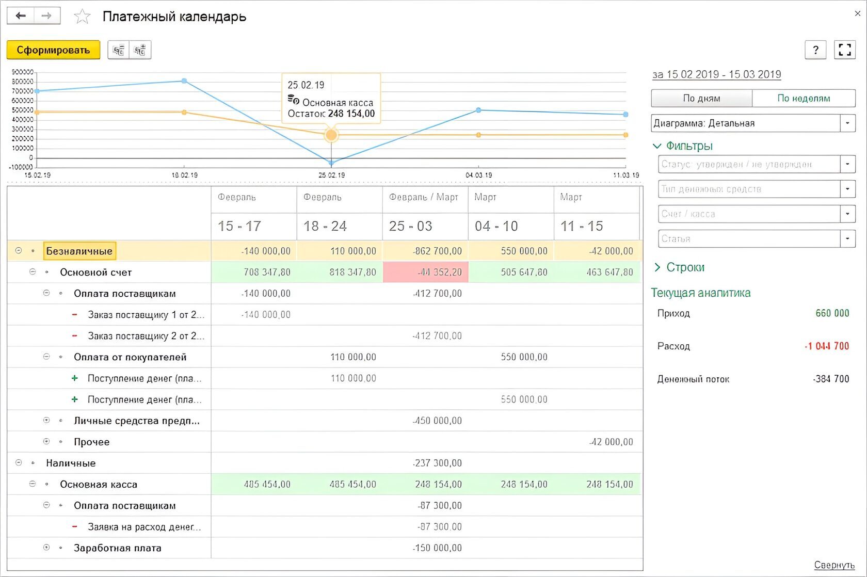
Task: Click the back navigation arrow
Action: coord(21,15)
